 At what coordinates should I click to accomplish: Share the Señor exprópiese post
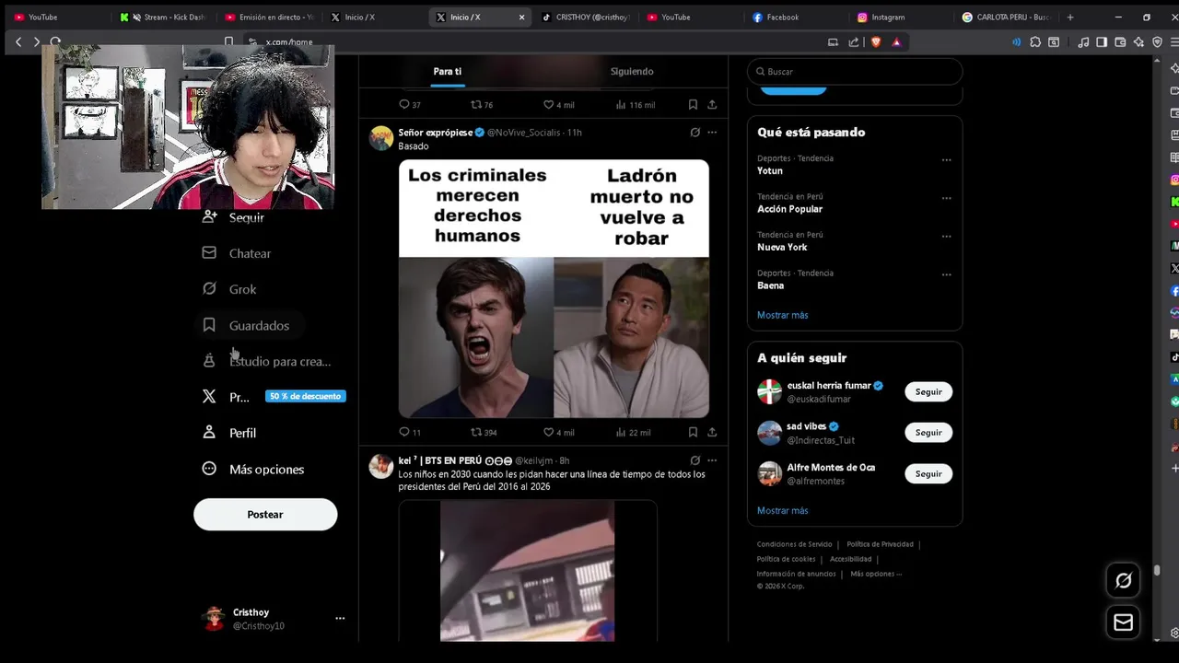[712, 432]
